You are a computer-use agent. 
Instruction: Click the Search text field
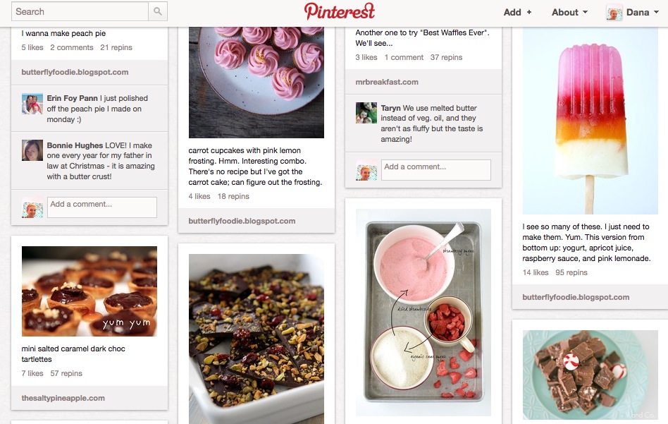pos(80,11)
